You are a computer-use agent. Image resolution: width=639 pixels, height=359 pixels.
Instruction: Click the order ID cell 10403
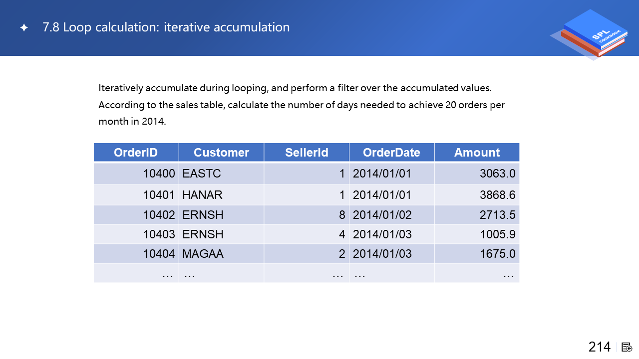(159, 234)
